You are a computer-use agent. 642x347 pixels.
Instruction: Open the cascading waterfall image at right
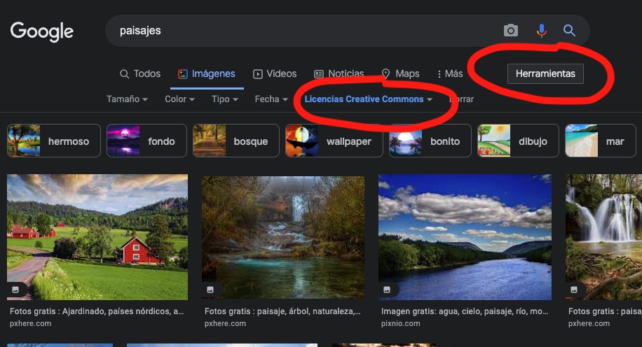603,237
